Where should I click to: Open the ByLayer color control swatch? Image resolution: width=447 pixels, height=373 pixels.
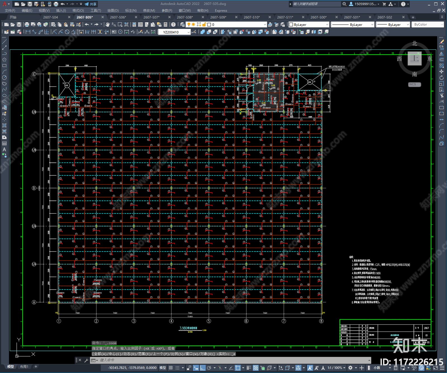(x=309, y=25)
